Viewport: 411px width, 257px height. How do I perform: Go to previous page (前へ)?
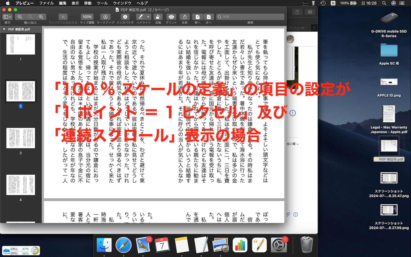[x=198, y=17]
